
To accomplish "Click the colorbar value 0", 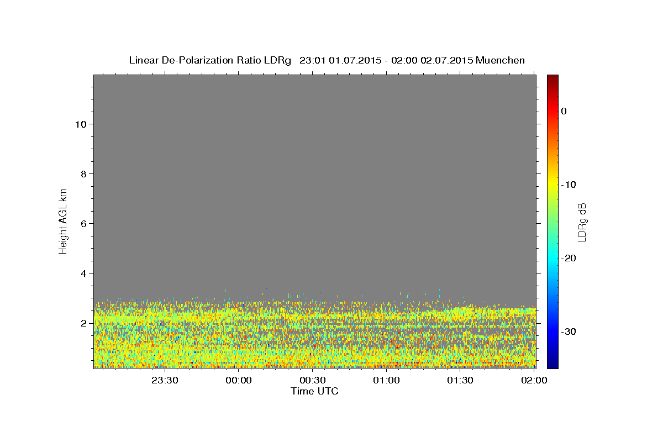I will click(564, 111).
